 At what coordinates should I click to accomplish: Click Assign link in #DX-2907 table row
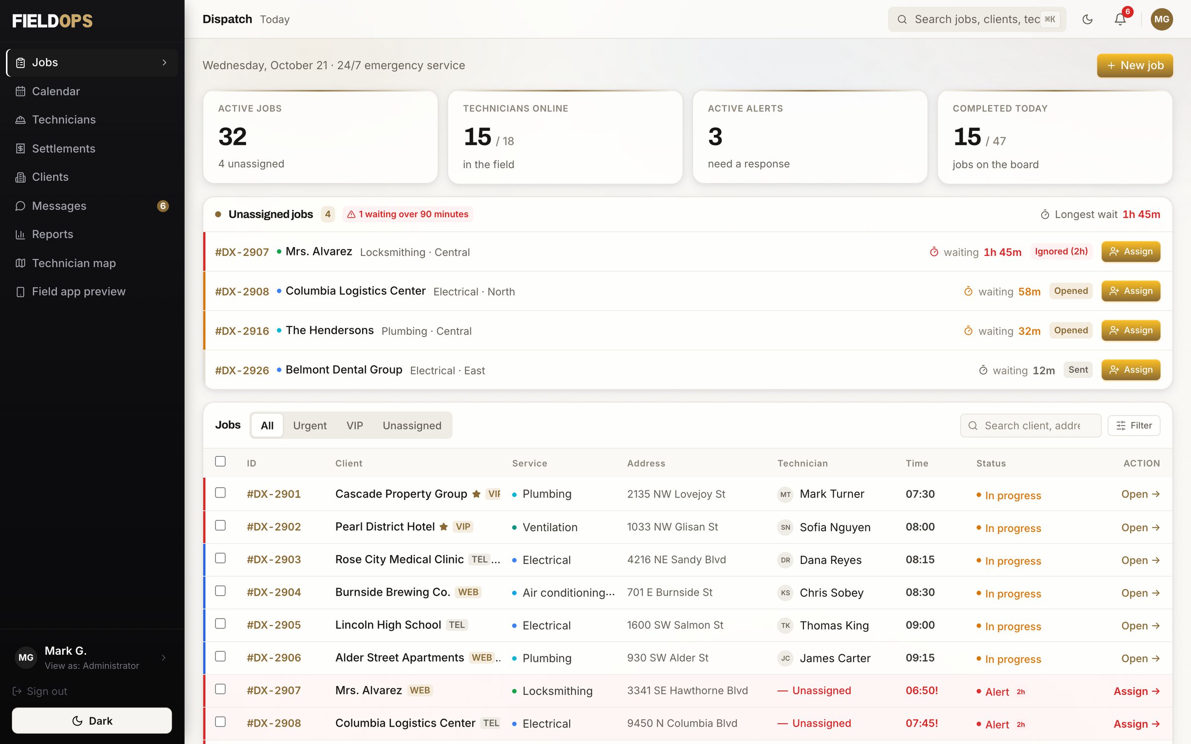pyautogui.click(x=1136, y=691)
